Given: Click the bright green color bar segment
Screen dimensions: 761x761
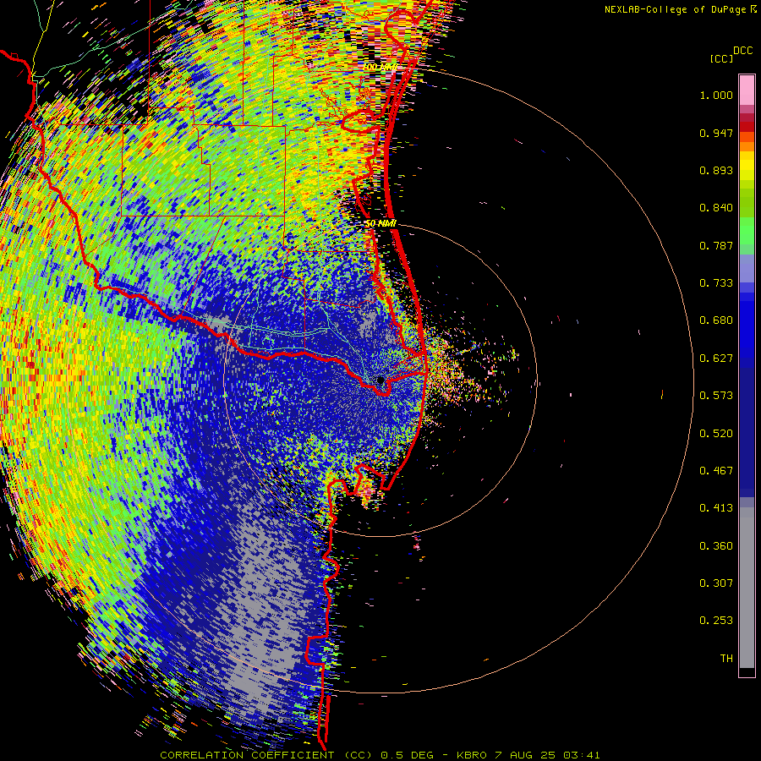Looking at the screenshot, I should click(747, 230).
